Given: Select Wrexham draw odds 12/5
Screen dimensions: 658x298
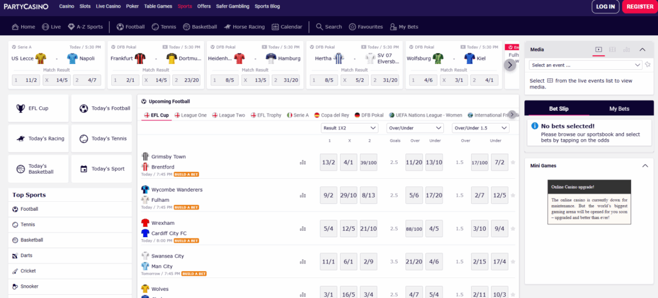Looking at the screenshot, I should [349, 229].
